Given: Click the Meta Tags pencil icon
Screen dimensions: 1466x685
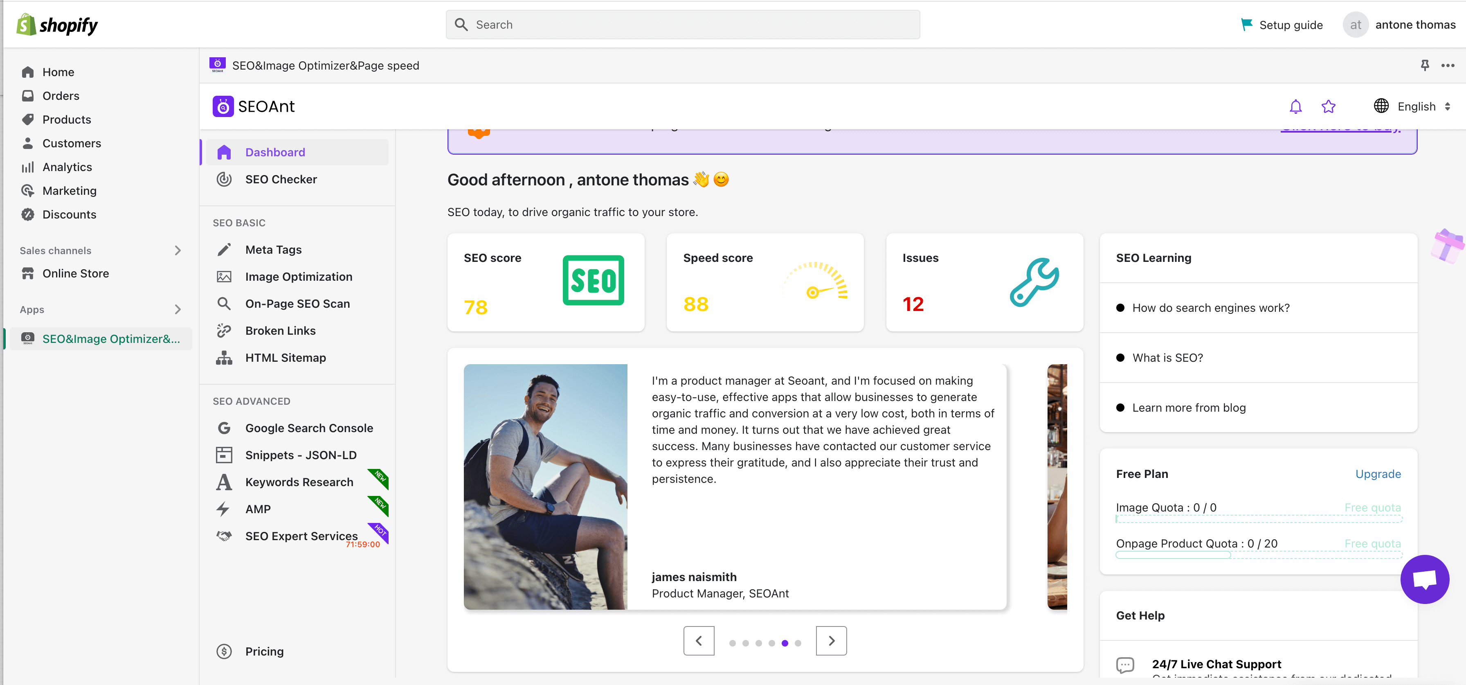Looking at the screenshot, I should (224, 250).
